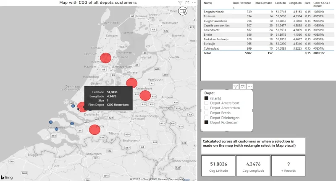Click the # Records card showing 9

point(289,166)
